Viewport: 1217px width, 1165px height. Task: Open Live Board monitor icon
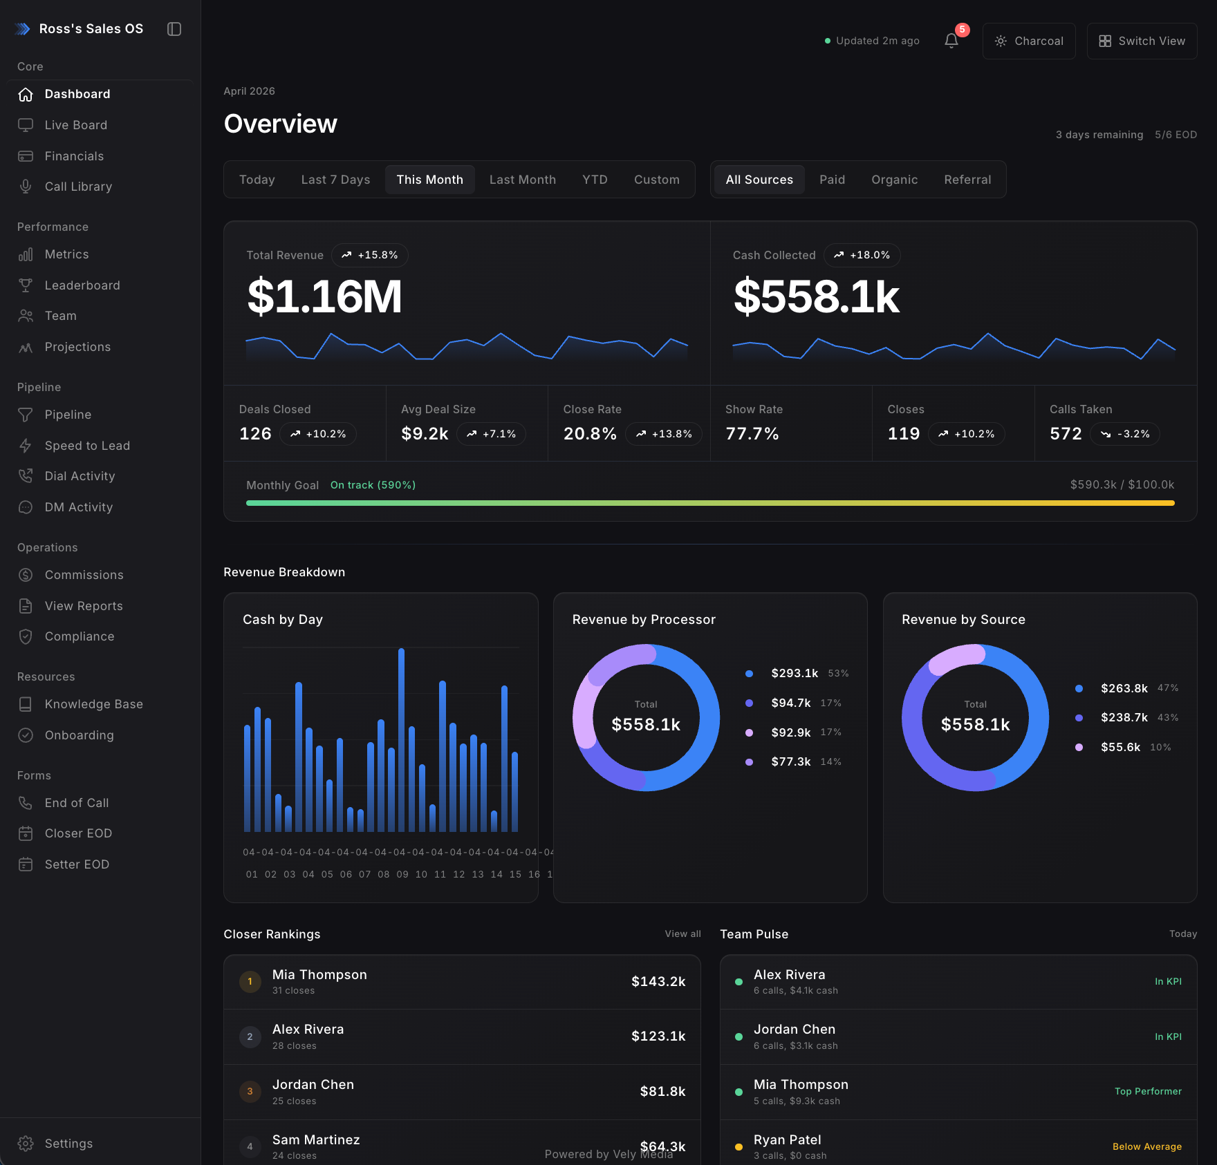pyautogui.click(x=26, y=125)
